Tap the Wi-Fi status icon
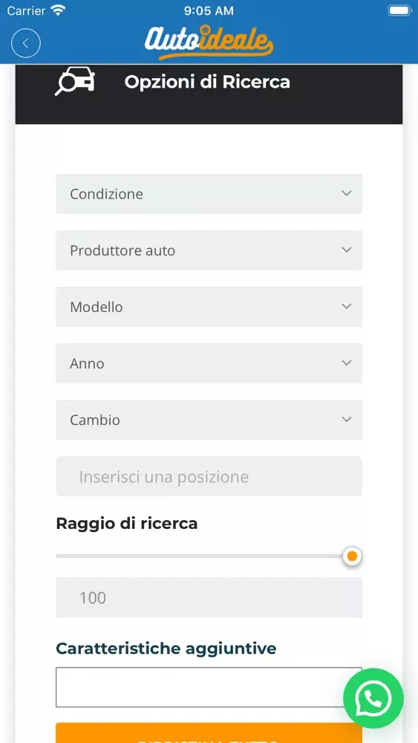 (x=59, y=10)
